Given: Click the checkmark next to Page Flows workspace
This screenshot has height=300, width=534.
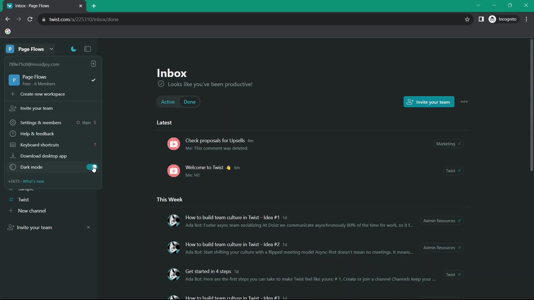Looking at the screenshot, I should click(x=94, y=80).
